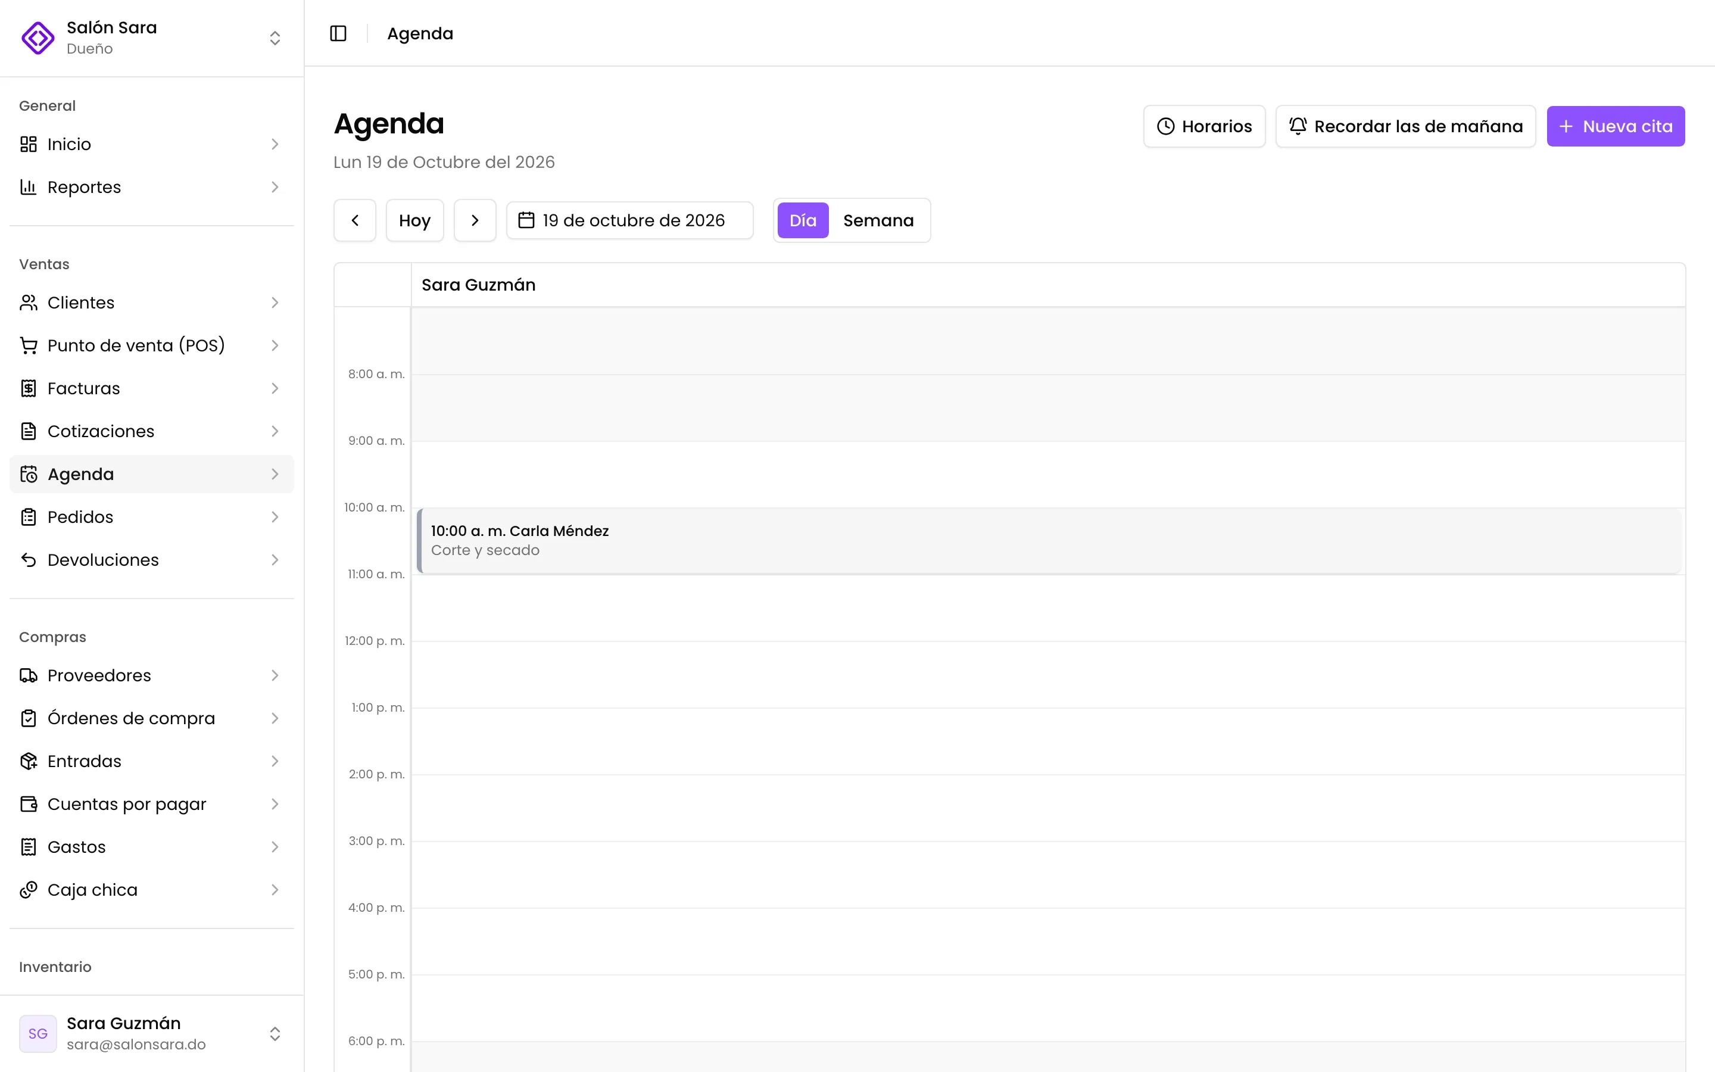The image size is (1715, 1072).
Task: Click the sara@salonsara.do email text
Action: (x=136, y=1045)
